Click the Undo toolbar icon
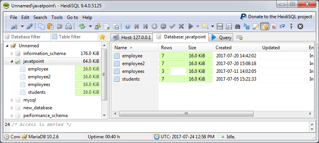Image resolution: width=319 pixels, height=143 pixels. tap(59, 26)
